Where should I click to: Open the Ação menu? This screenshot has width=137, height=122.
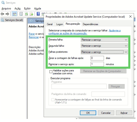pyautogui.click(x=17, y=8)
